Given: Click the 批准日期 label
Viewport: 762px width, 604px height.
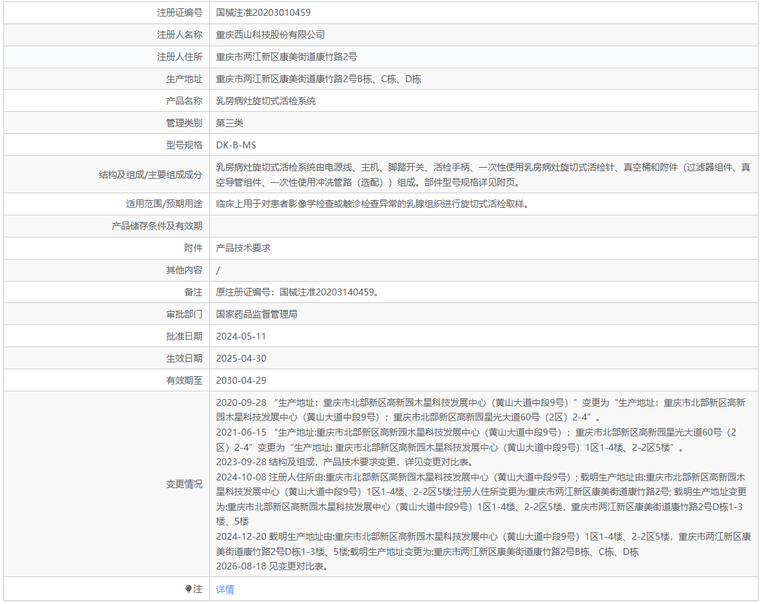Looking at the screenshot, I should click(x=184, y=336).
